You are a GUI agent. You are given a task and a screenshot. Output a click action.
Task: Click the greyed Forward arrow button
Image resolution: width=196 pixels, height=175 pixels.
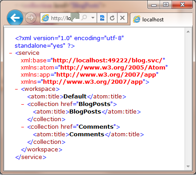click(x=31, y=18)
